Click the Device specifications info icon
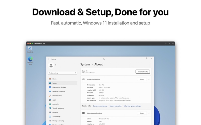Image resolution: width=201 pixels, height=125 pixels. pos(83,79)
